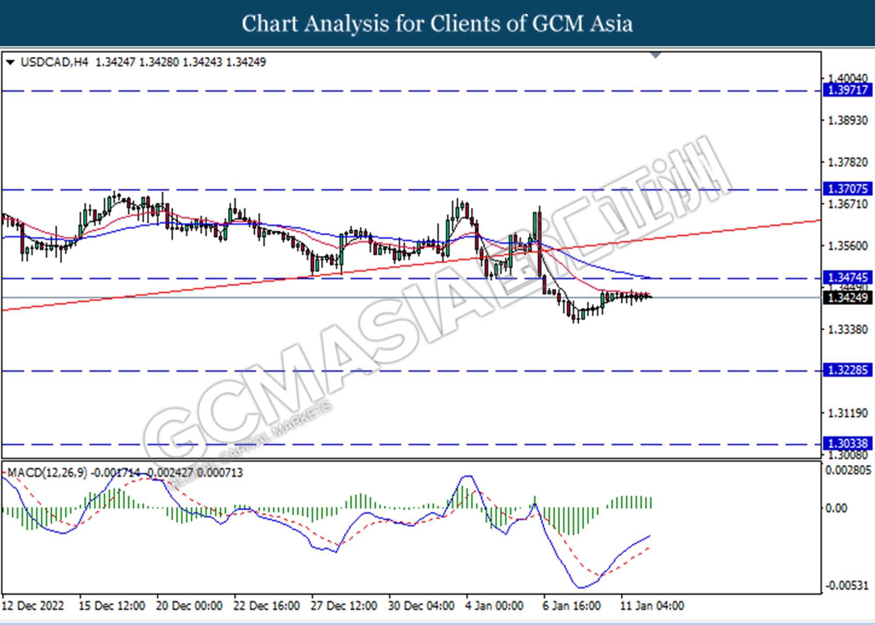Viewport: 875px width, 625px height.
Task: Click the MACD scale value 0.002805
Action: (x=848, y=471)
